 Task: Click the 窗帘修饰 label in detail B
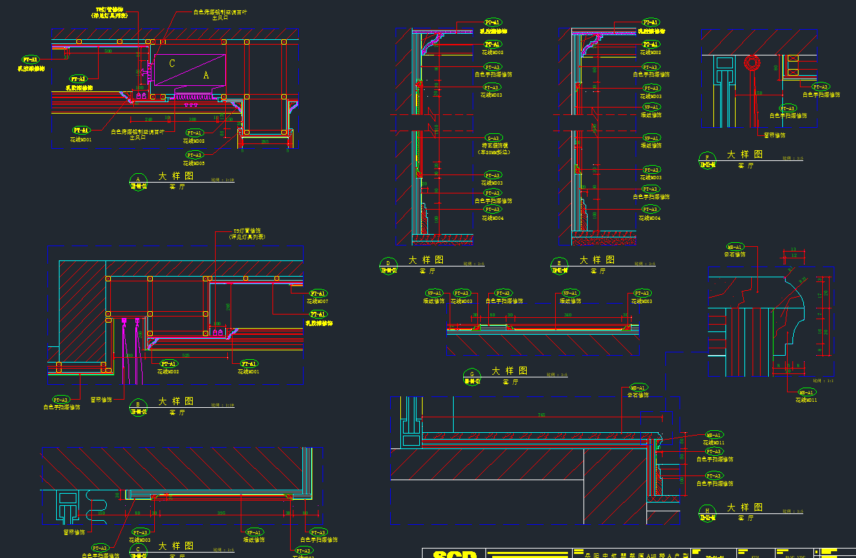[x=101, y=400]
